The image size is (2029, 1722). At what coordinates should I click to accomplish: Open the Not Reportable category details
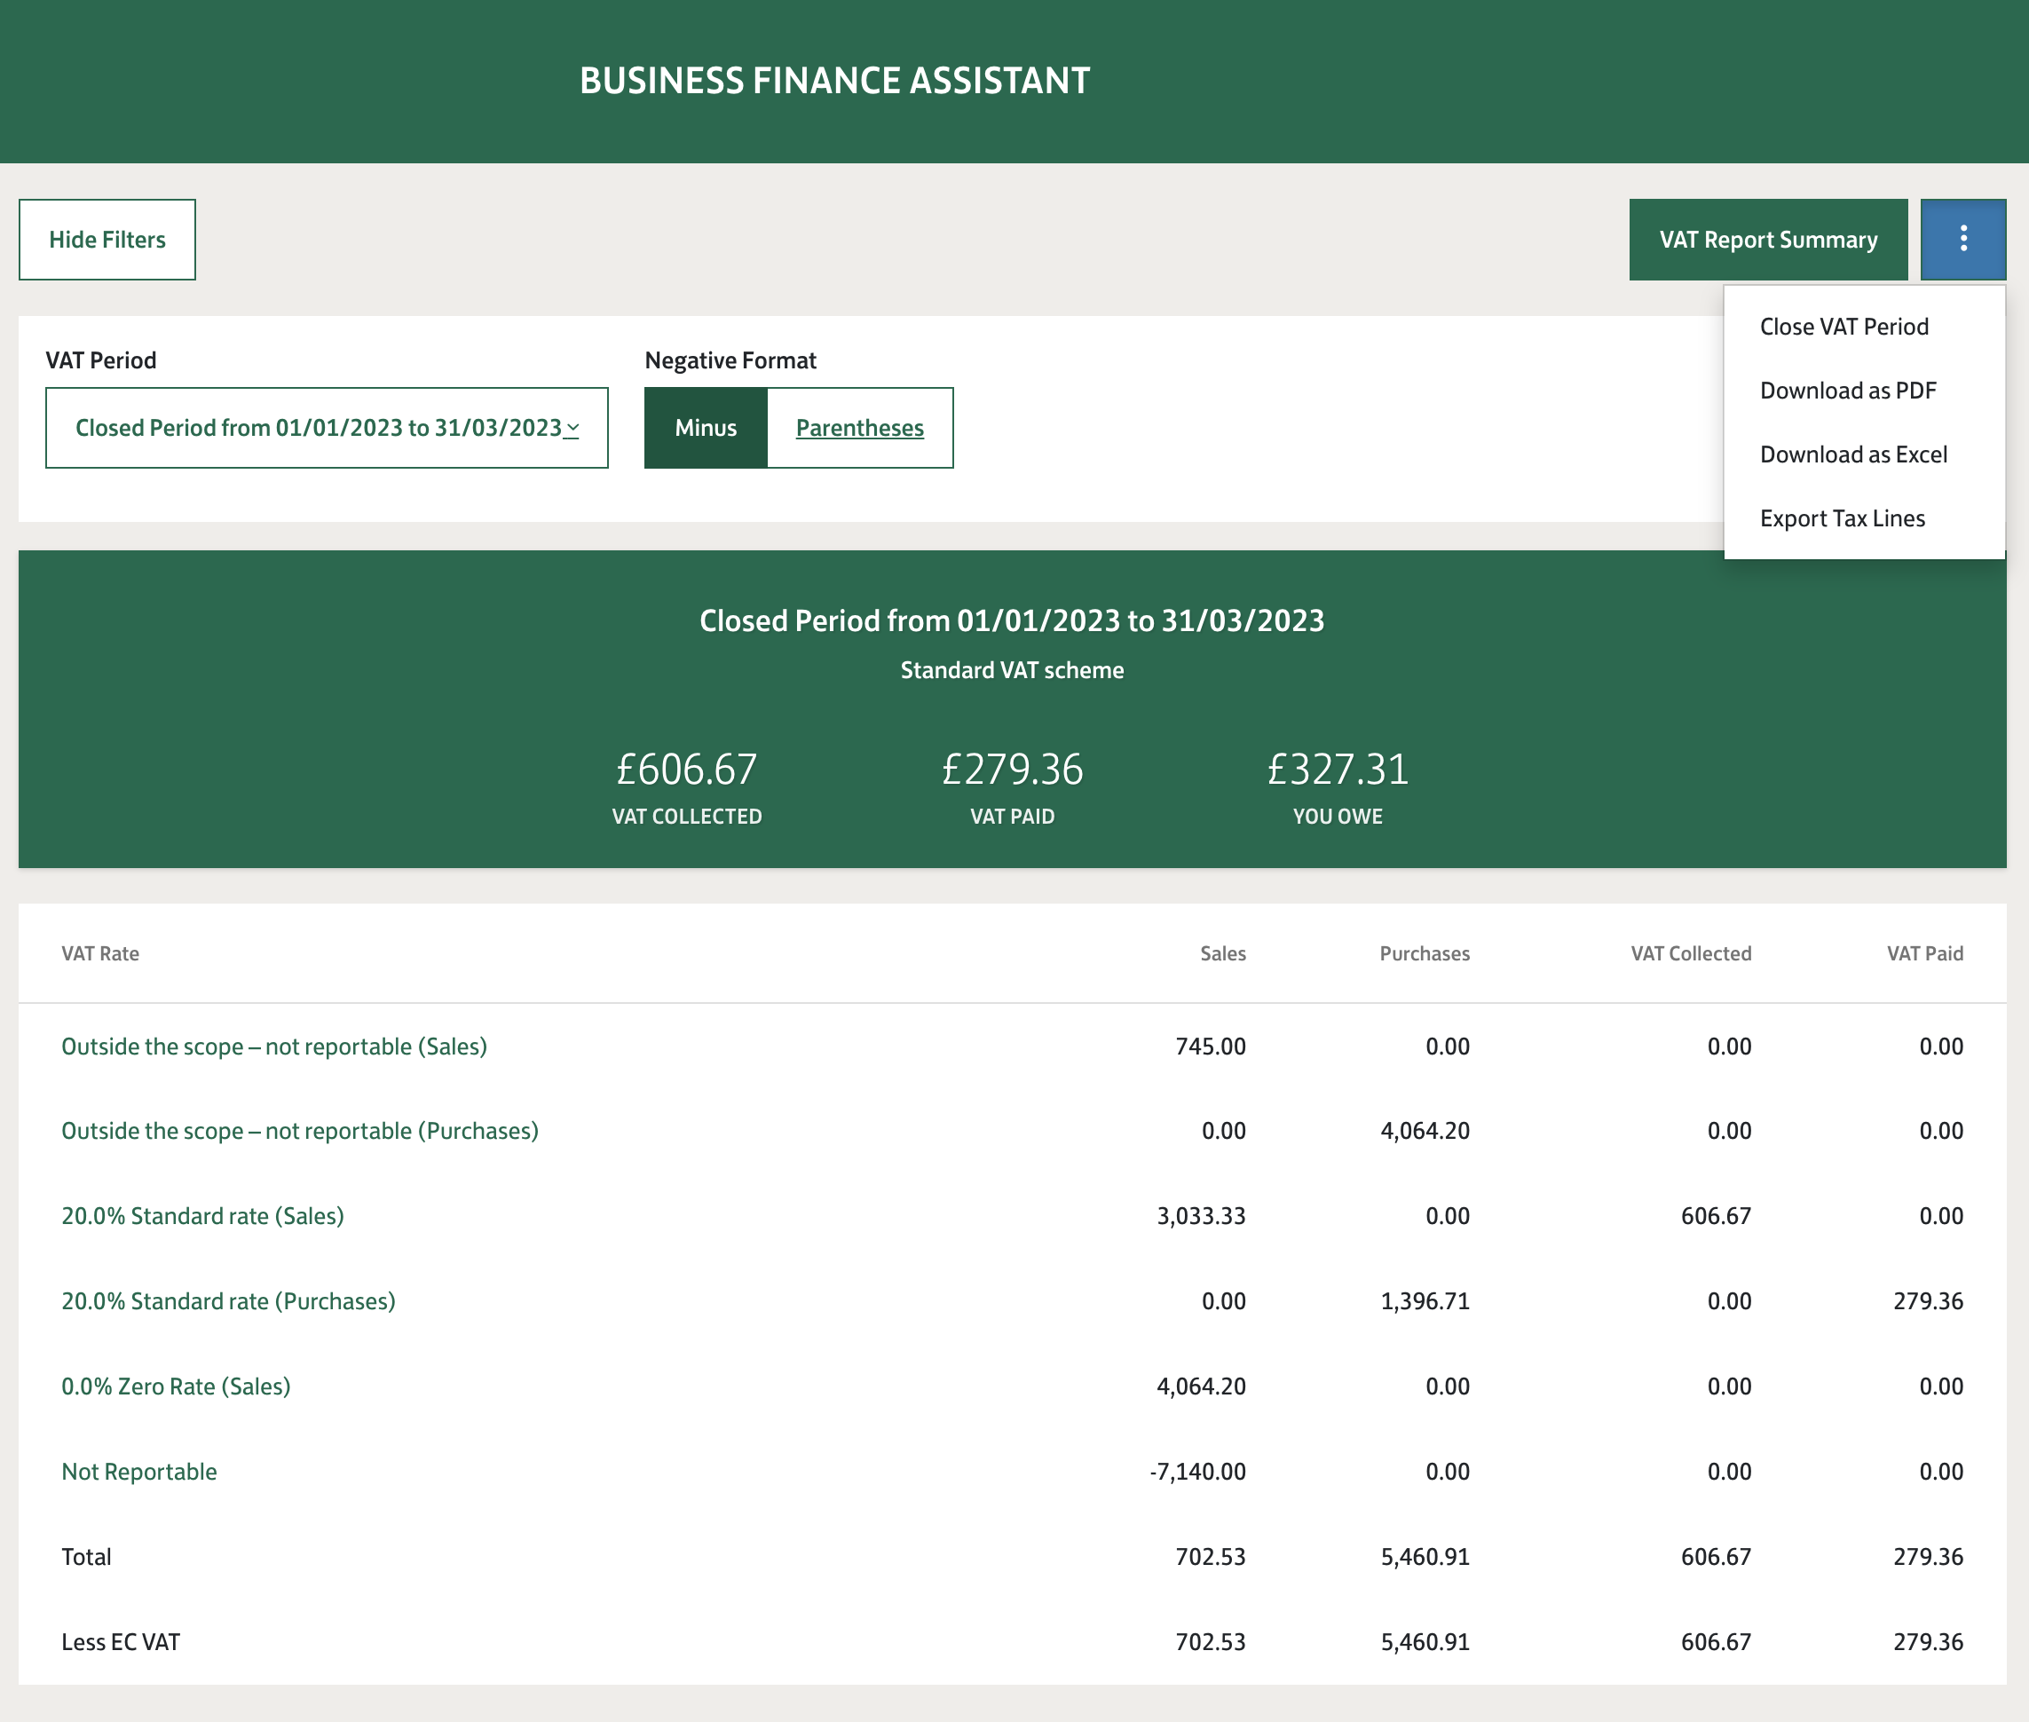pos(138,1470)
